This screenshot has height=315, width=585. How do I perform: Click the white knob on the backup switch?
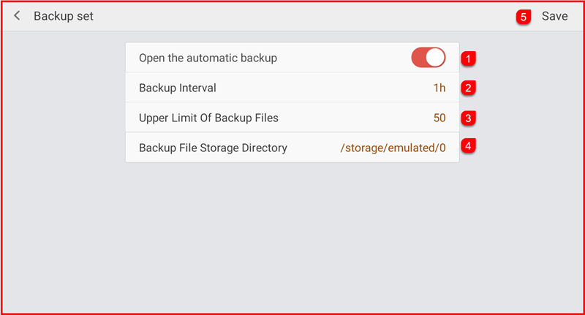click(436, 58)
